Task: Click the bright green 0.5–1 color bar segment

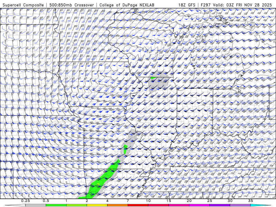Action: pos(56,205)
